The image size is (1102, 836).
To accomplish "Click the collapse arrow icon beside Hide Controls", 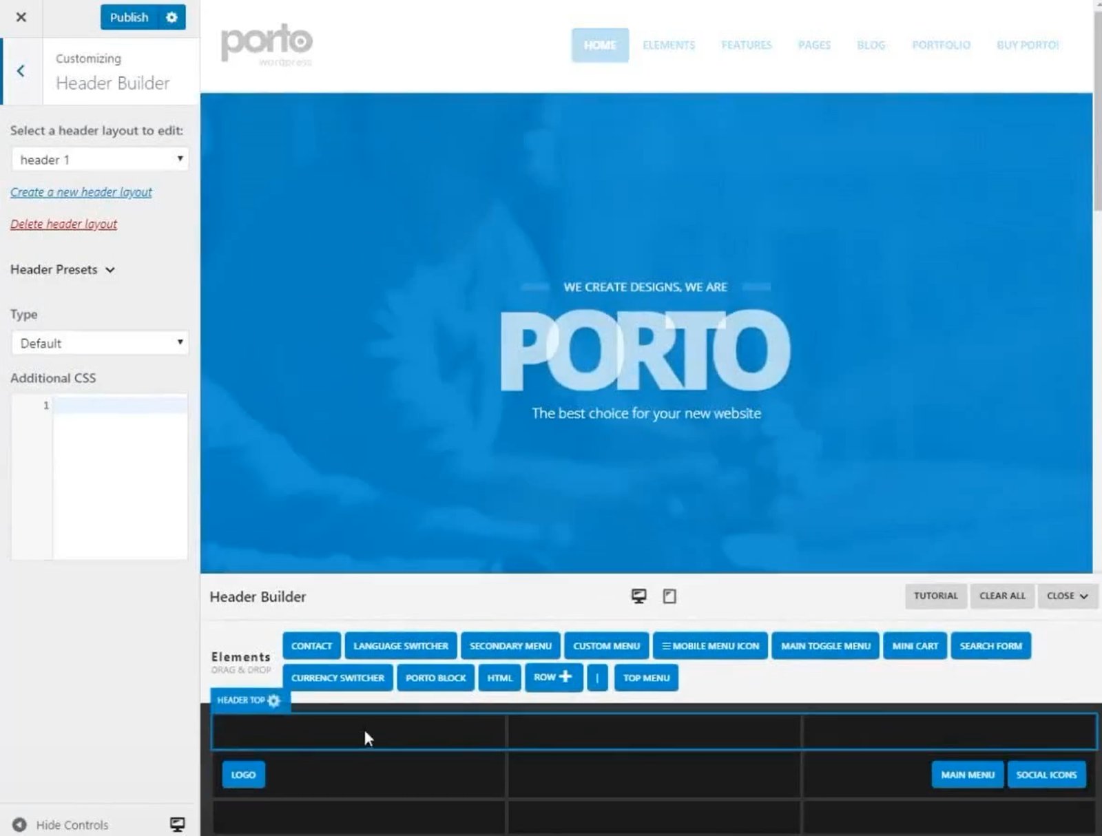I will (x=19, y=824).
